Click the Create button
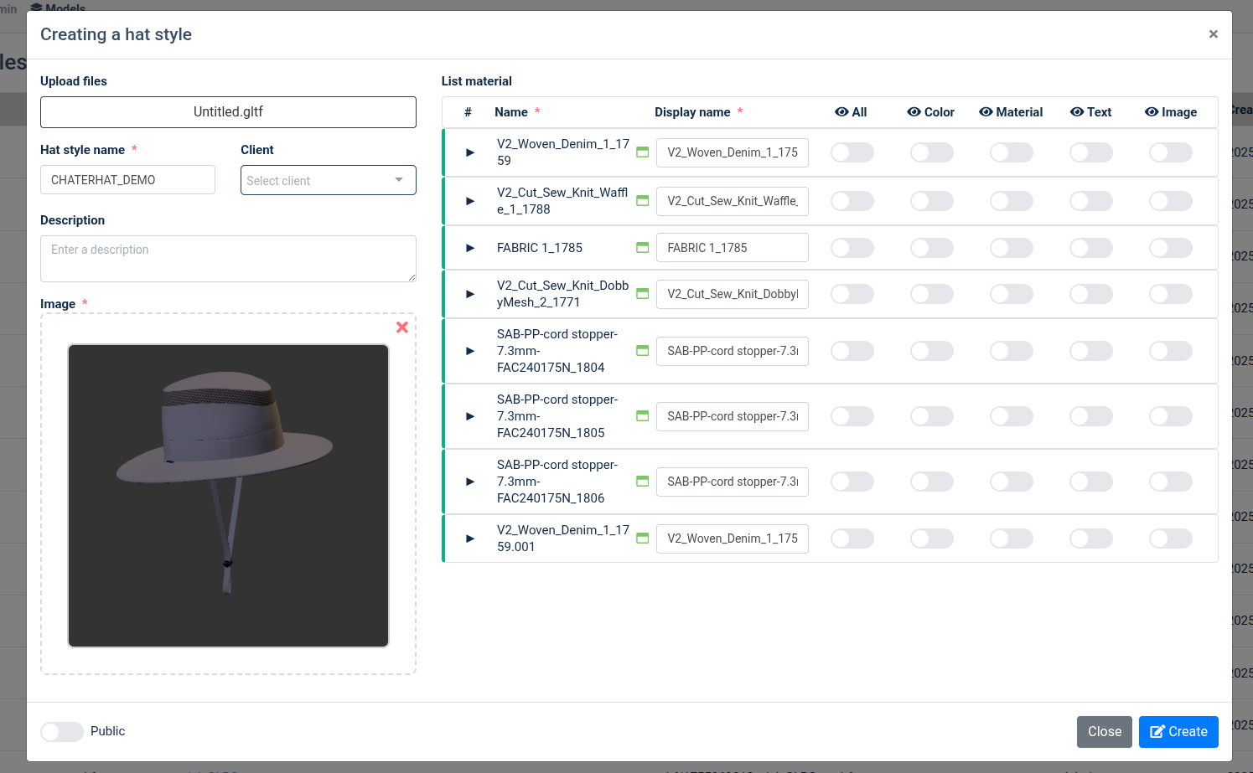 pos(1178,732)
